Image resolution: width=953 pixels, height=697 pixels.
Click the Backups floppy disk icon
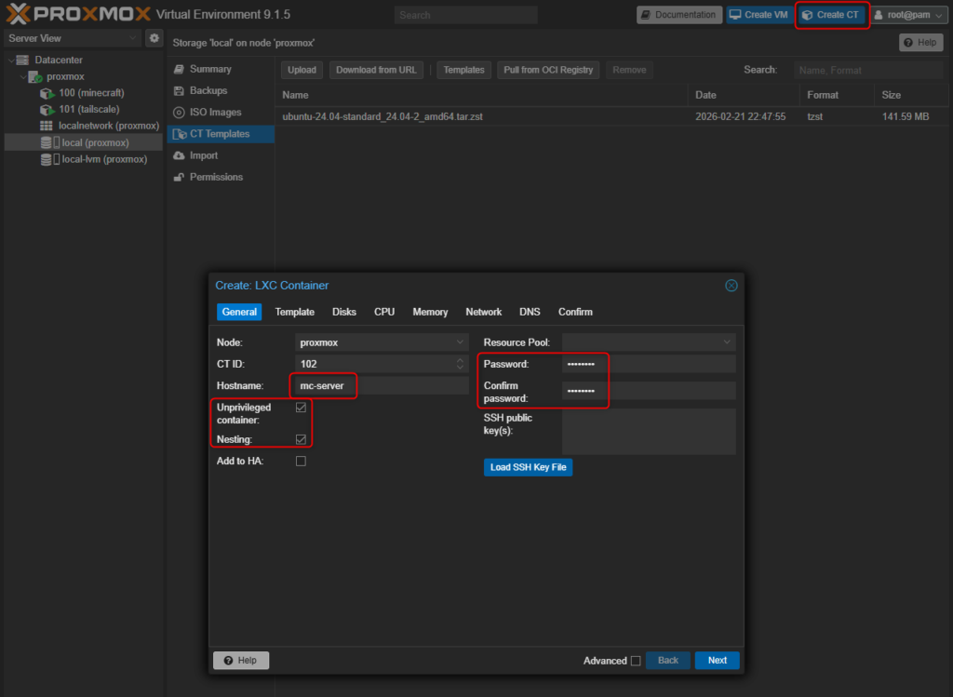click(180, 91)
